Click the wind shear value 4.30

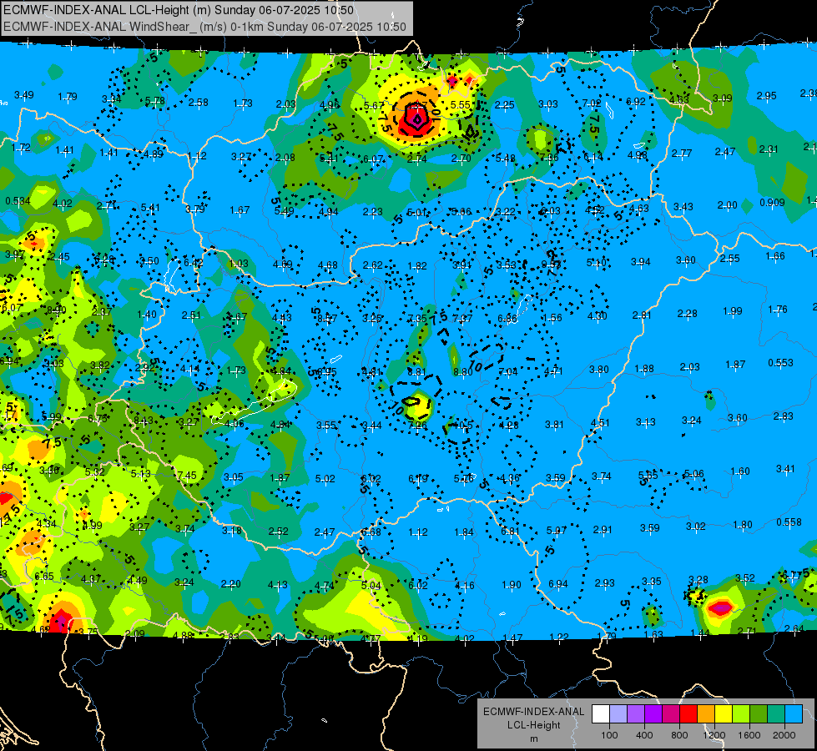click(598, 315)
